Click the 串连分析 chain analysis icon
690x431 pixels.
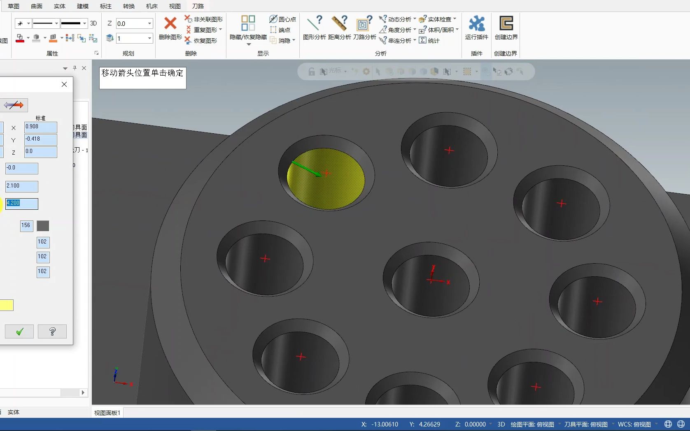point(382,40)
